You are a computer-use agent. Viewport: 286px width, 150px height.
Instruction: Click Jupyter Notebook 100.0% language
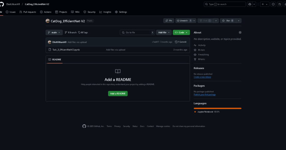tap(207, 112)
